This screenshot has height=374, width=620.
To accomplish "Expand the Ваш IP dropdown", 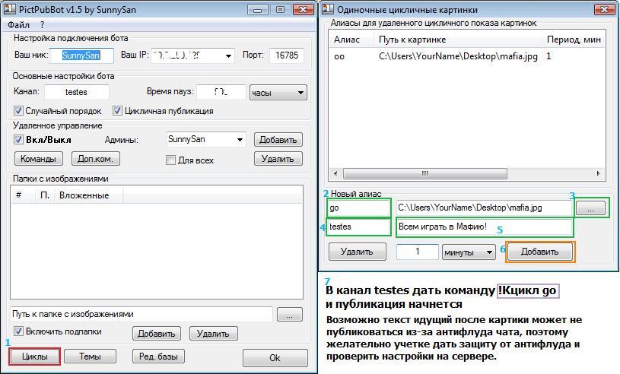I will (229, 56).
